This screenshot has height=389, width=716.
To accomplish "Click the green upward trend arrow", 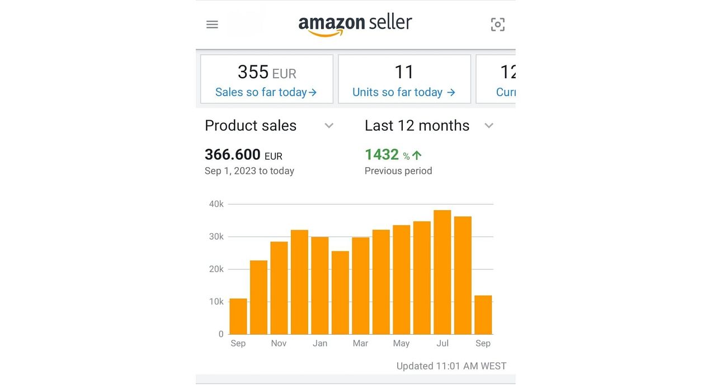I will click(417, 155).
